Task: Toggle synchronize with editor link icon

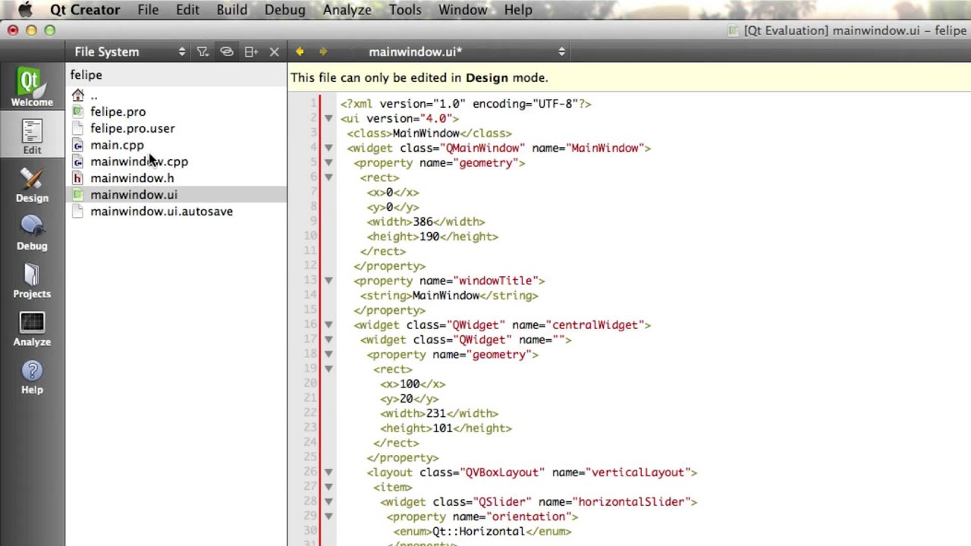Action: click(x=226, y=52)
